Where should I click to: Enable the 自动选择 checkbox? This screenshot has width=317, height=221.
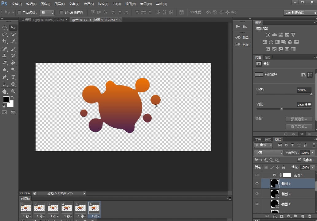pyautogui.click(x=19, y=13)
